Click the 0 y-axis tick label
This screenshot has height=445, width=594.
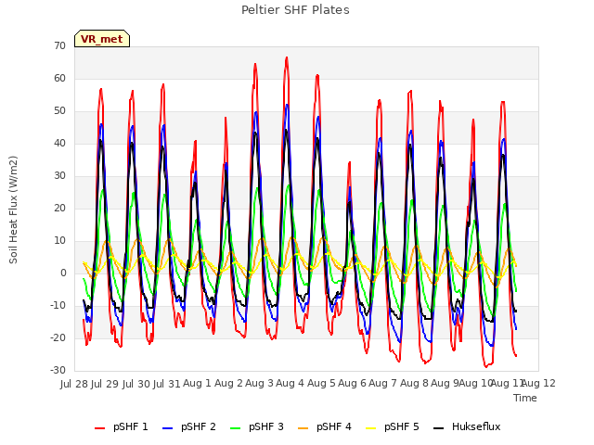click(63, 273)
